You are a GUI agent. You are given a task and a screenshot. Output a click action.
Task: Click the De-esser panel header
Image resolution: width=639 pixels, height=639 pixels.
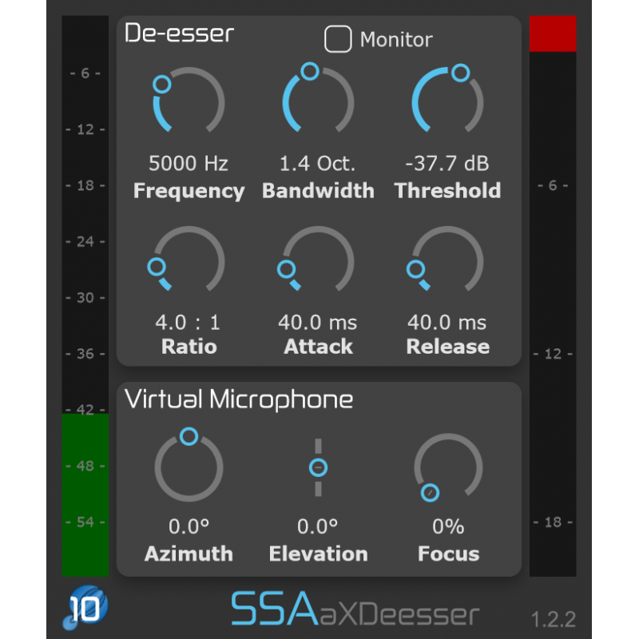(177, 34)
